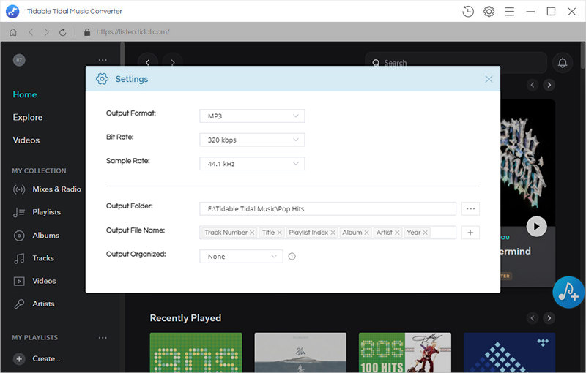This screenshot has width=586, height=373.
Task: Open Tracks in My Collection
Action: pos(43,258)
